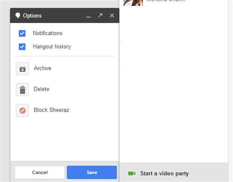Screen dimensions: 233x182
Task: Select the Archive option label
Action: 42,68
